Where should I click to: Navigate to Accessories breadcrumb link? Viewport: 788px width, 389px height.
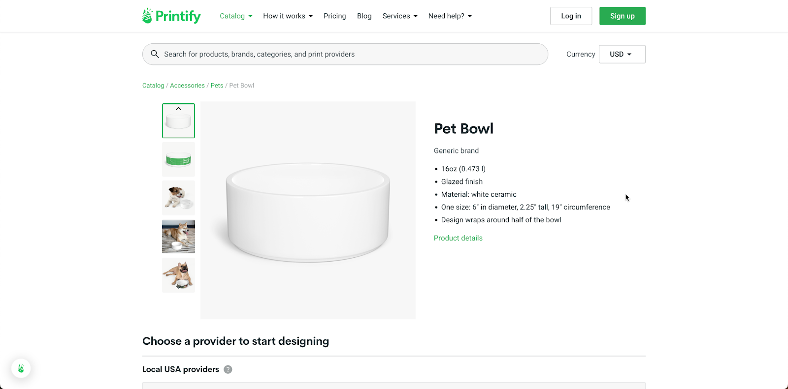pyautogui.click(x=187, y=85)
